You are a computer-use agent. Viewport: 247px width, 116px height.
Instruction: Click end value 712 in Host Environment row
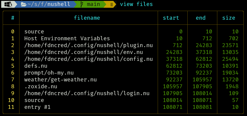point(207,38)
